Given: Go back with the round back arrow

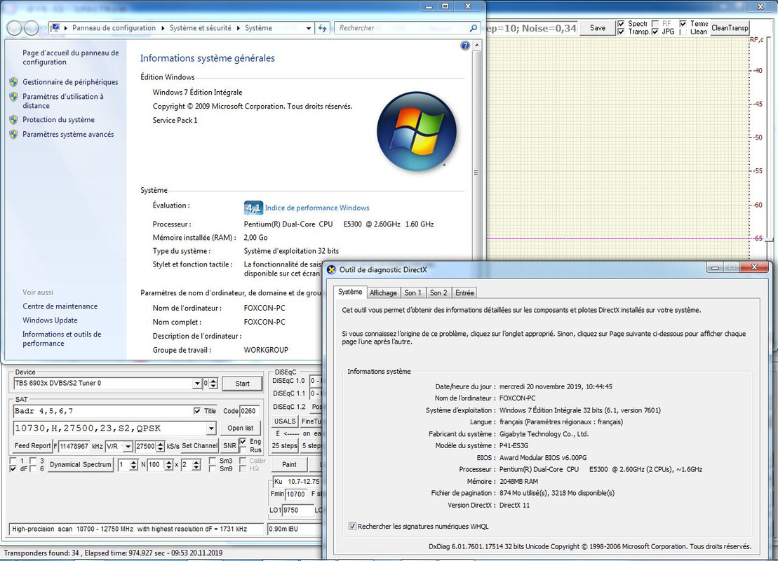Looking at the screenshot, I should pyautogui.click(x=15, y=28).
